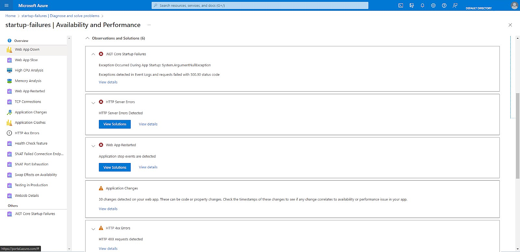Click the user account avatar
520x252 pixels.
pyautogui.click(x=514, y=6)
